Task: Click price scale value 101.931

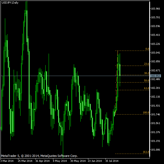Action: pos(156,106)
